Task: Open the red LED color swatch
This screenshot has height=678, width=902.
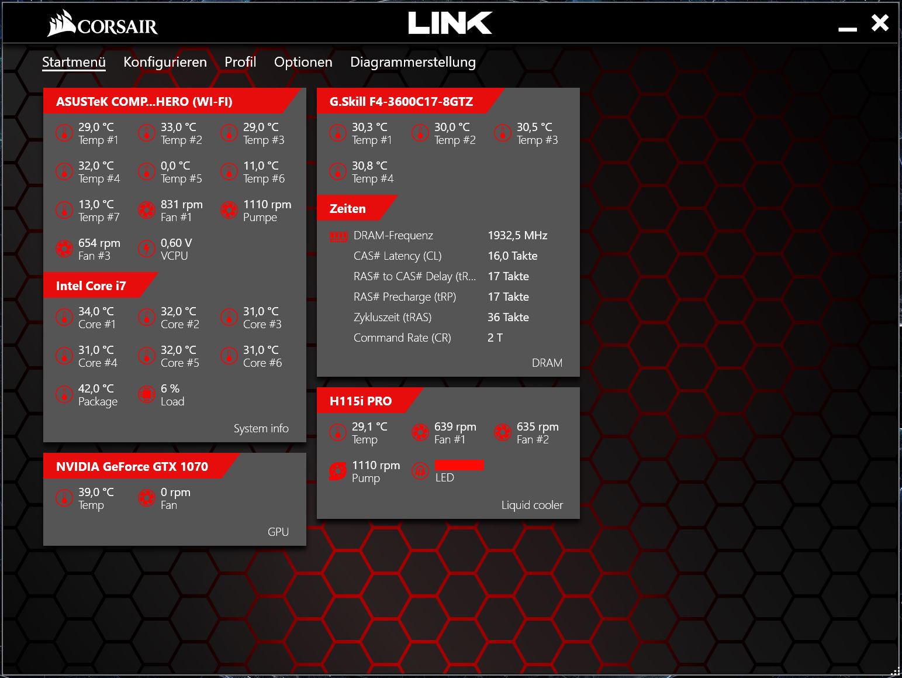Action: click(459, 465)
